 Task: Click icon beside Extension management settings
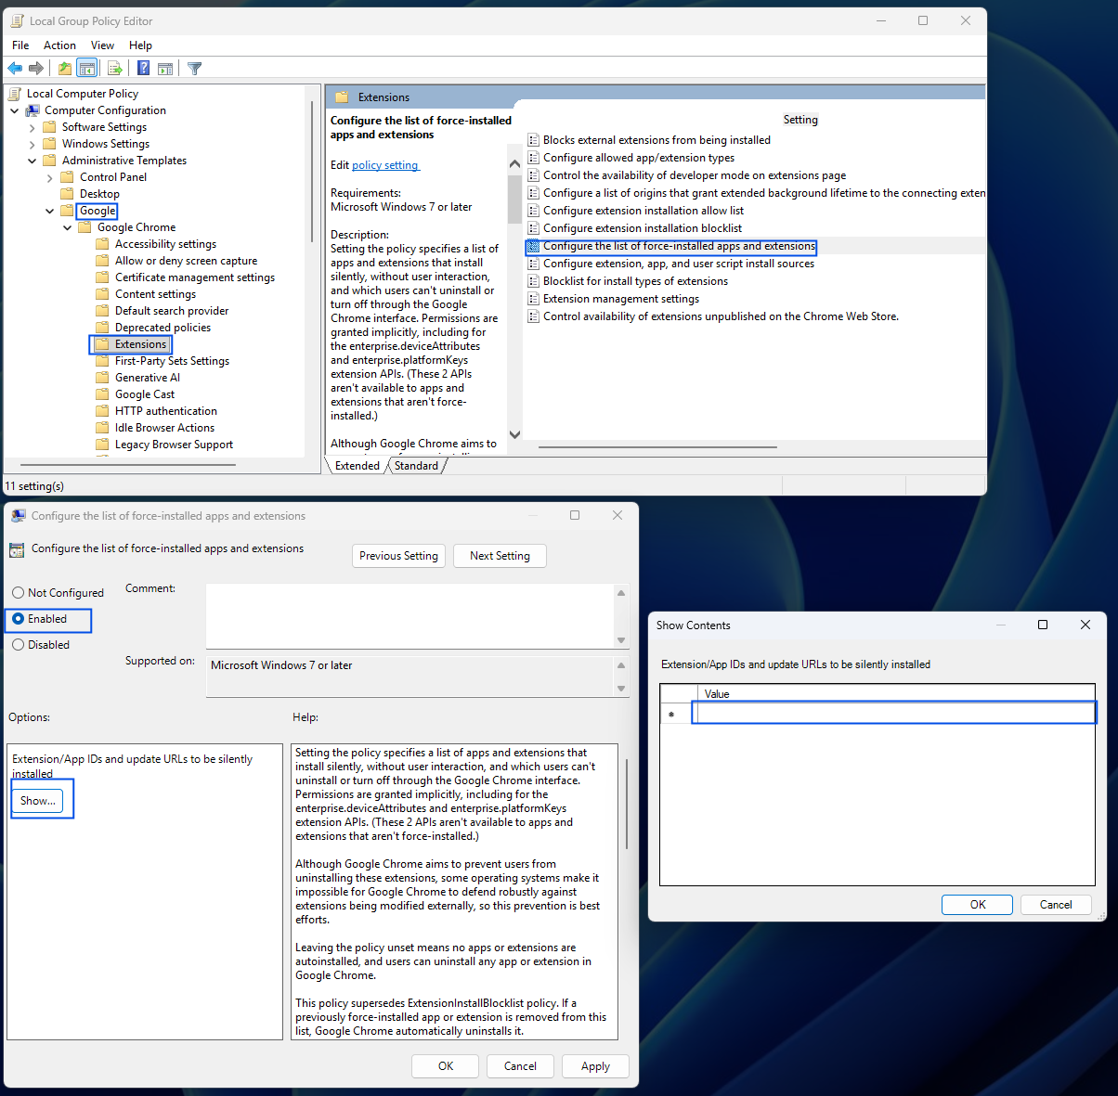point(534,299)
